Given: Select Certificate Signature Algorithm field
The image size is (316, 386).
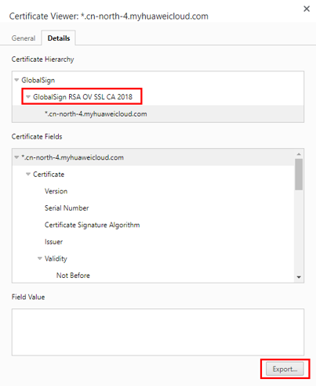Looking at the screenshot, I should [92, 225].
